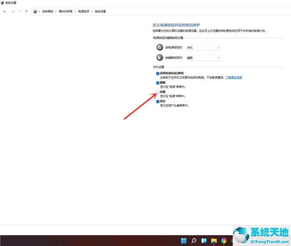
Task: Click the Control Panel icon in address bar
Action: (x=35, y=12)
